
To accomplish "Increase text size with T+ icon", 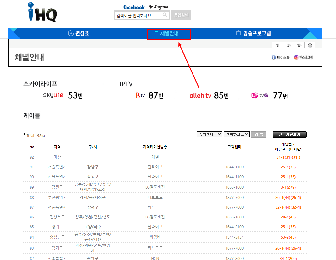I will (x=288, y=45).
